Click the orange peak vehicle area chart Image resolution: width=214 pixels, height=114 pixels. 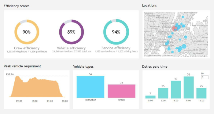(x=37, y=87)
